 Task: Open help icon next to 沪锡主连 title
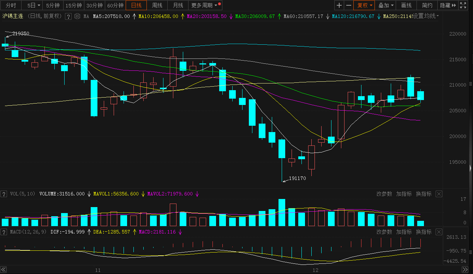pos(68,16)
